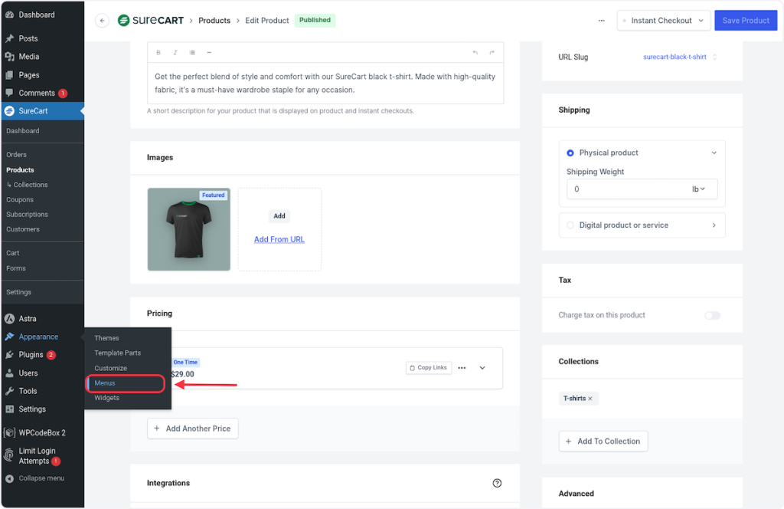
Task: Apply bold formatting in description editor
Action: coord(158,52)
